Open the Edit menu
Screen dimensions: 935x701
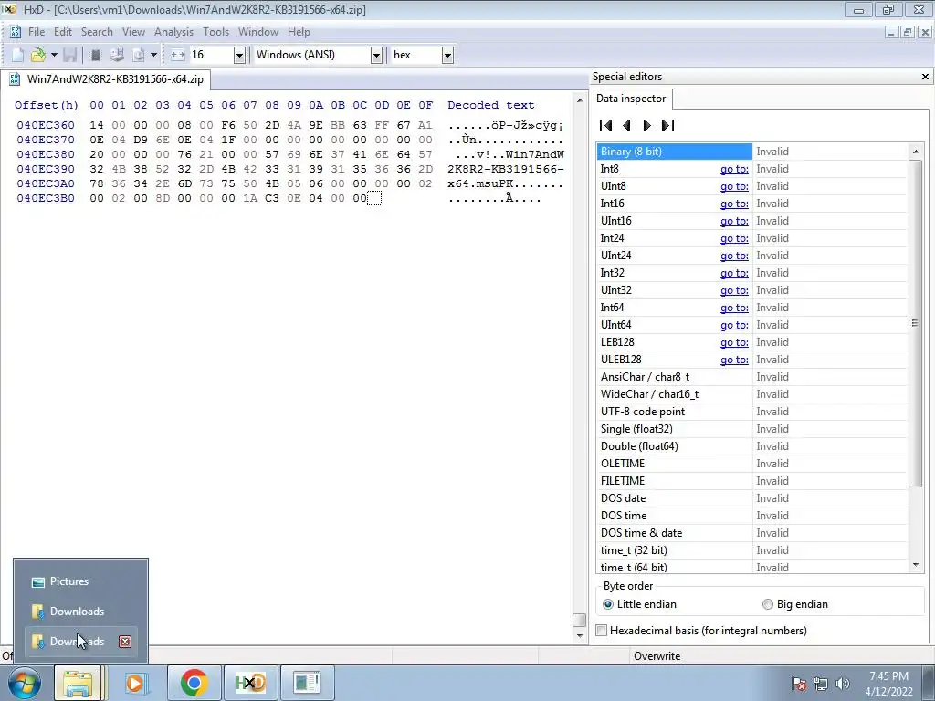pos(63,32)
